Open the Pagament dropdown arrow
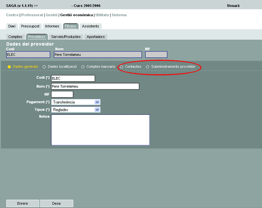 coord(97,102)
